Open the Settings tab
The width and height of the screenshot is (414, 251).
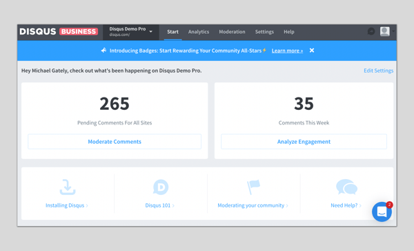264,32
